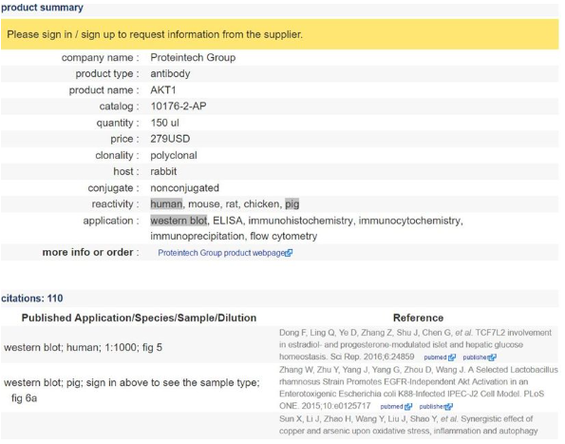Click the 'product summary' heading
The height and width of the screenshot is (444, 565).
pos(42,8)
